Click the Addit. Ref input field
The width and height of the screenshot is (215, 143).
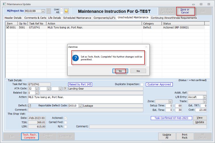(197, 93)
